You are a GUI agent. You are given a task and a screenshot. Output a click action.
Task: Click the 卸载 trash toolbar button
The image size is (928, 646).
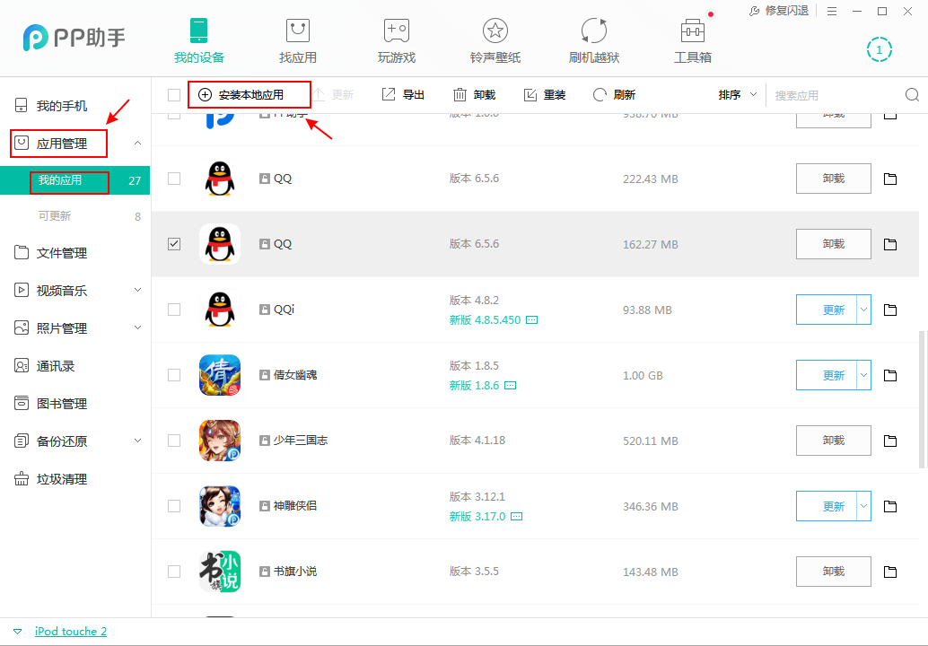(x=474, y=94)
